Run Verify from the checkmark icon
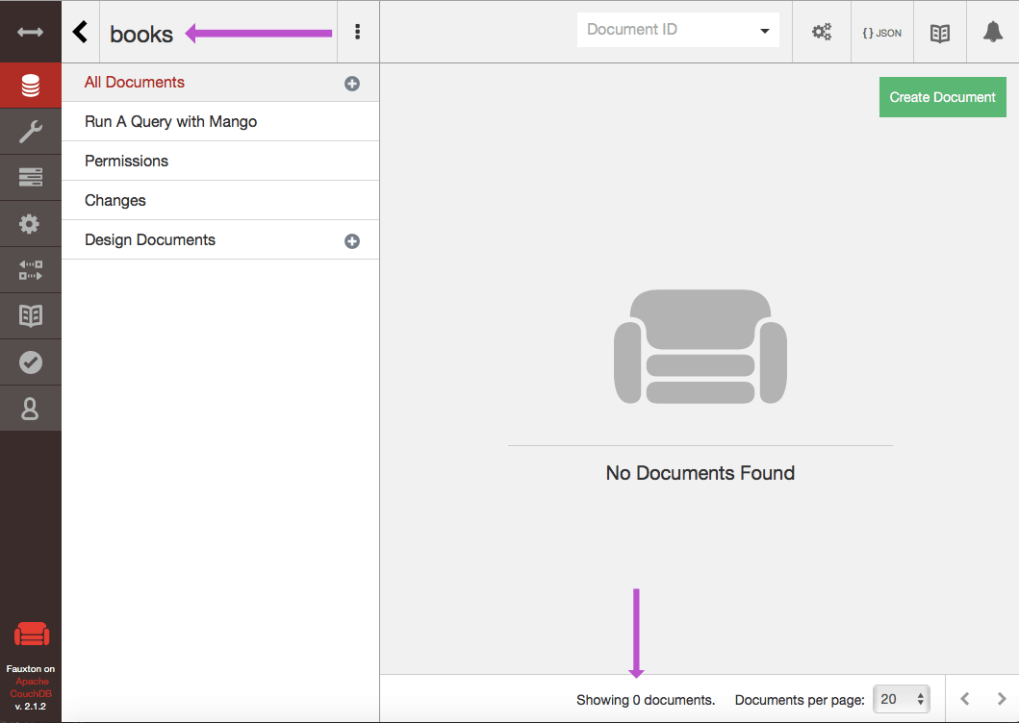Viewport: 1019px width, 723px height. point(30,361)
